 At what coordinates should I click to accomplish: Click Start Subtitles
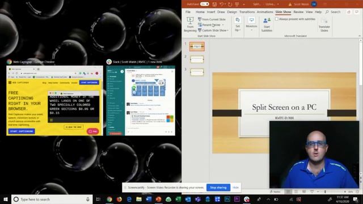(x=267, y=24)
